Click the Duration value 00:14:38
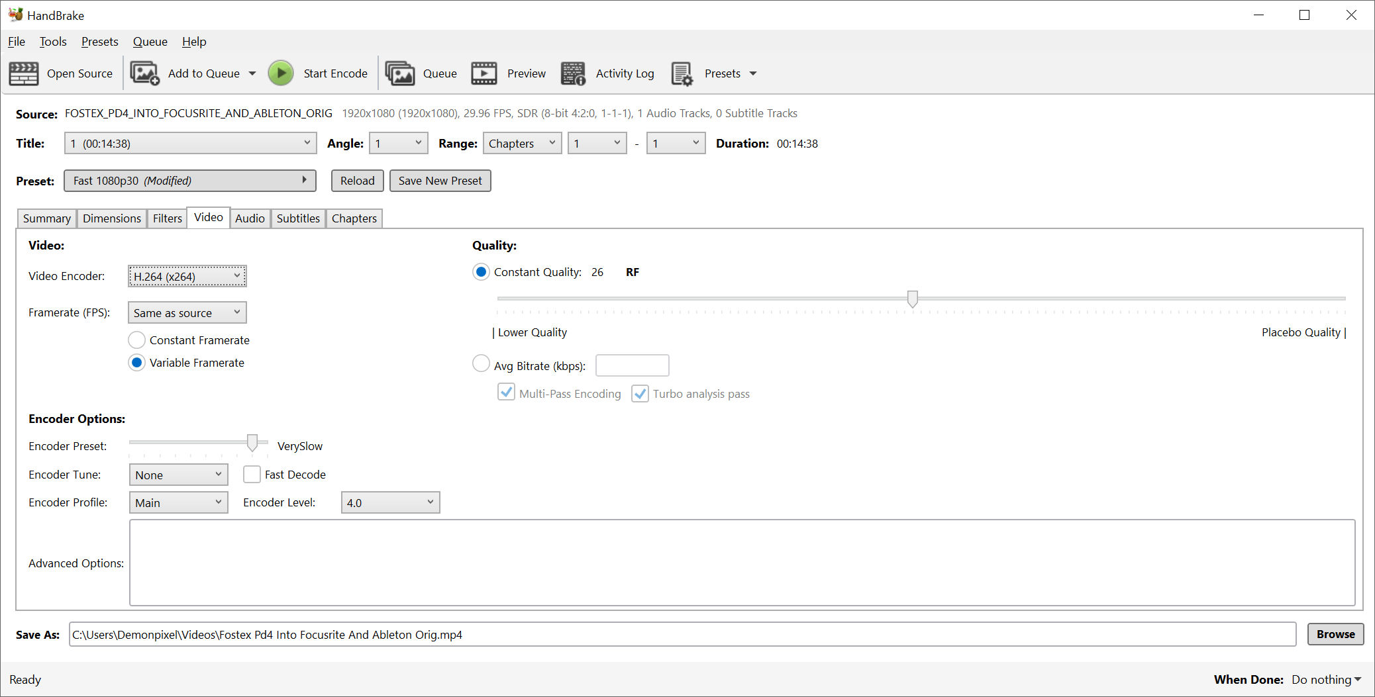The height and width of the screenshot is (697, 1375). tap(797, 144)
